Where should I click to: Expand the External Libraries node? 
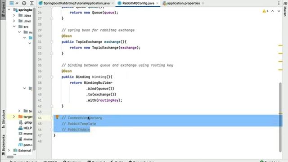coord(9,150)
